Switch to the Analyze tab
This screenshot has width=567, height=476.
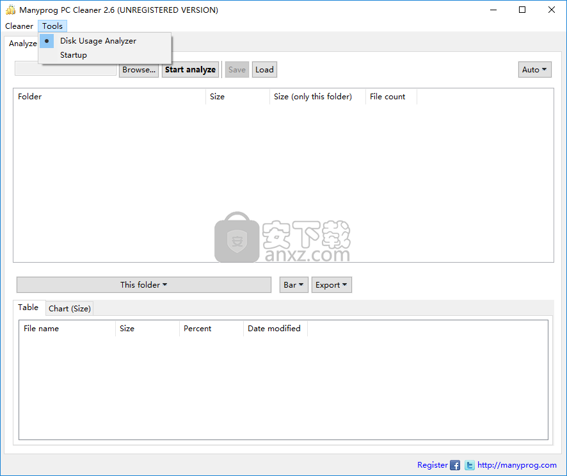coord(22,44)
